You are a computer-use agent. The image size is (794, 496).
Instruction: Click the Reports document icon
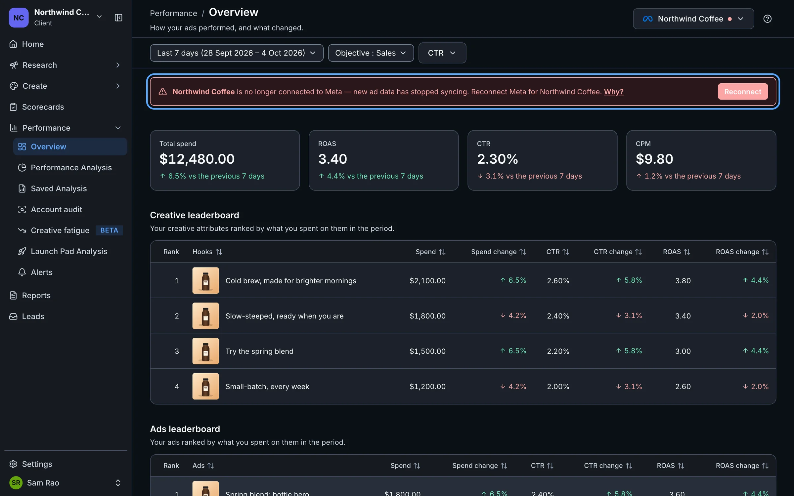[13, 295]
